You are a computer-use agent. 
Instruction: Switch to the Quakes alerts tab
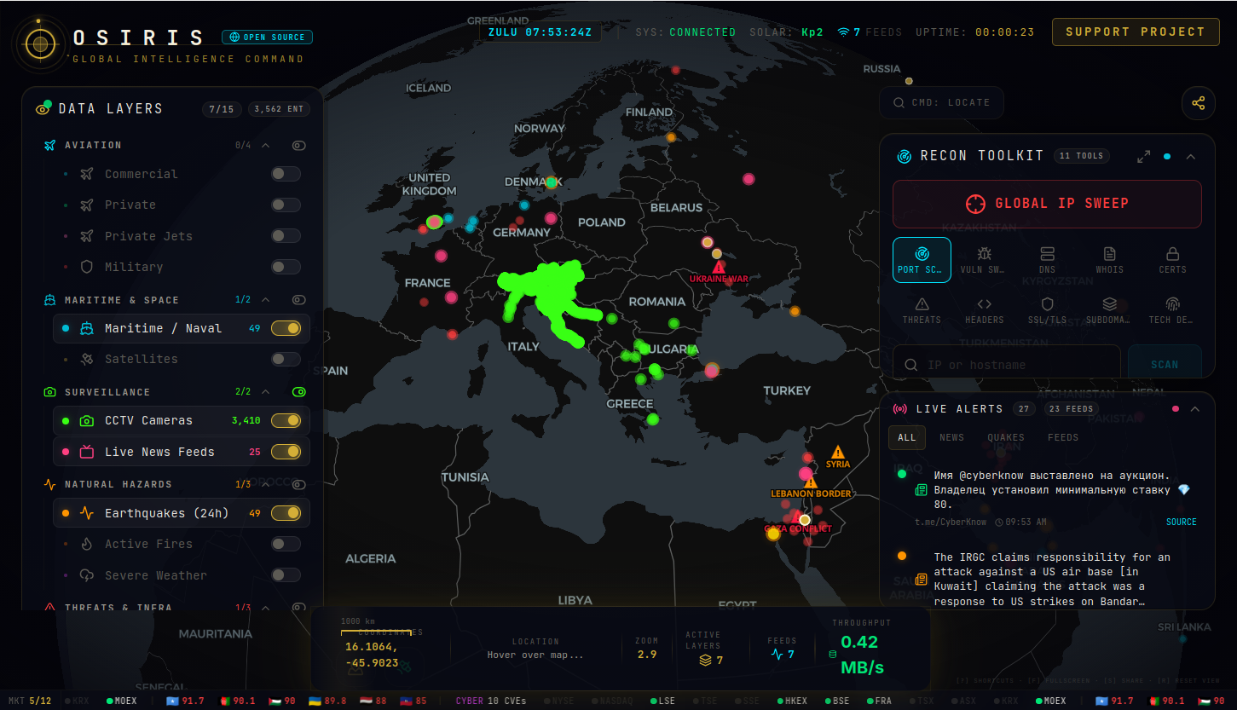pos(1005,437)
